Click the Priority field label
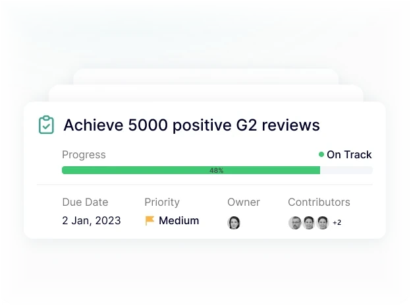The image size is (411, 306). tap(162, 202)
